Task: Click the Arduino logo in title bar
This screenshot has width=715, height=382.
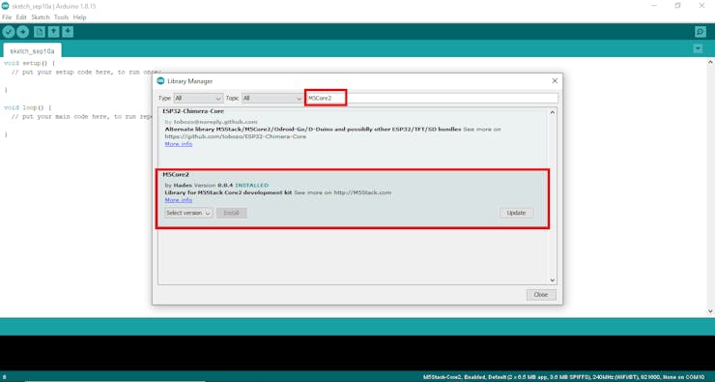Action: coord(5,6)
